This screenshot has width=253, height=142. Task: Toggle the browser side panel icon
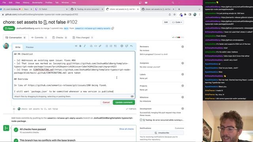click(190, 15)
